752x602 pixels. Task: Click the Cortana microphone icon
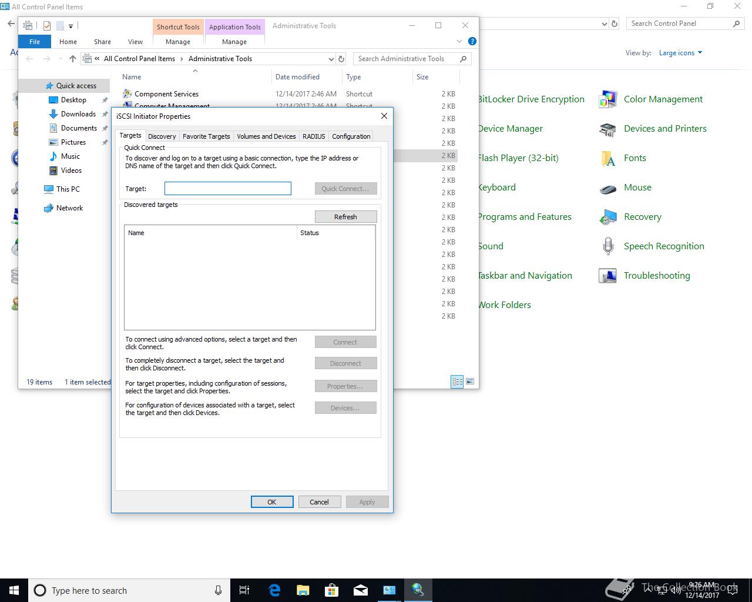(218, 590)
